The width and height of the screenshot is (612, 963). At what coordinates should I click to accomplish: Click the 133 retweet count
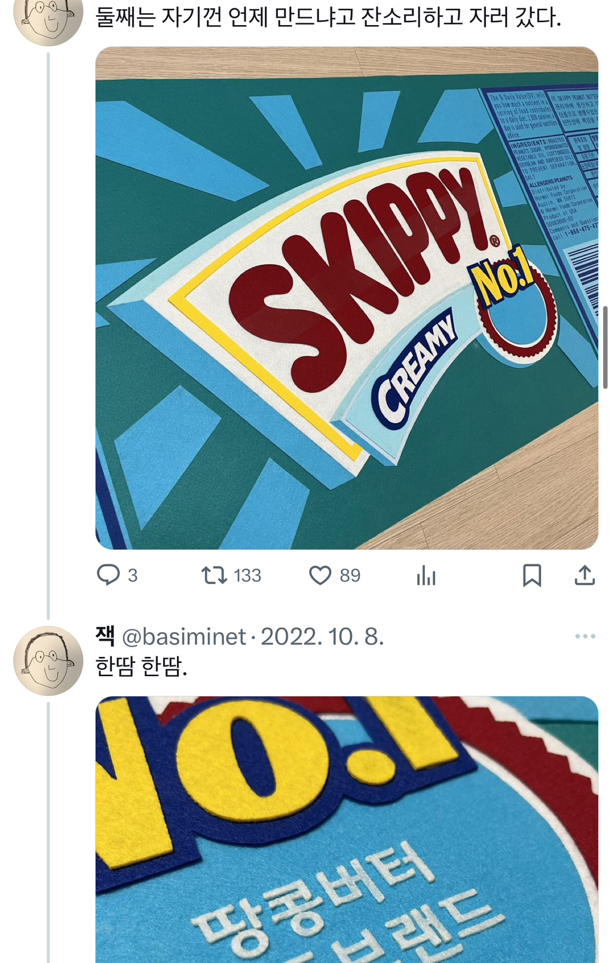(247, 576)
